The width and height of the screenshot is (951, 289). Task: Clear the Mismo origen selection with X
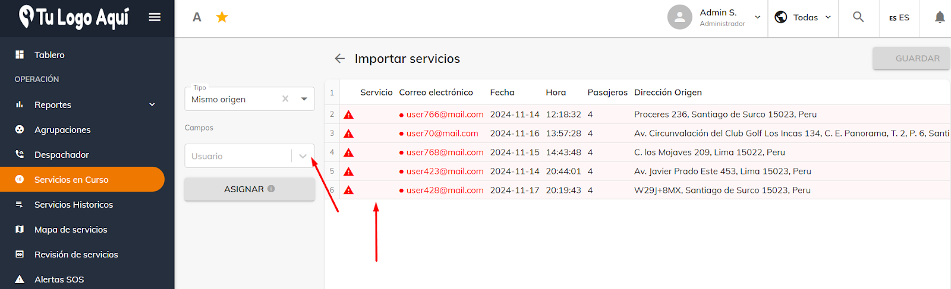[x=285, y=99]
